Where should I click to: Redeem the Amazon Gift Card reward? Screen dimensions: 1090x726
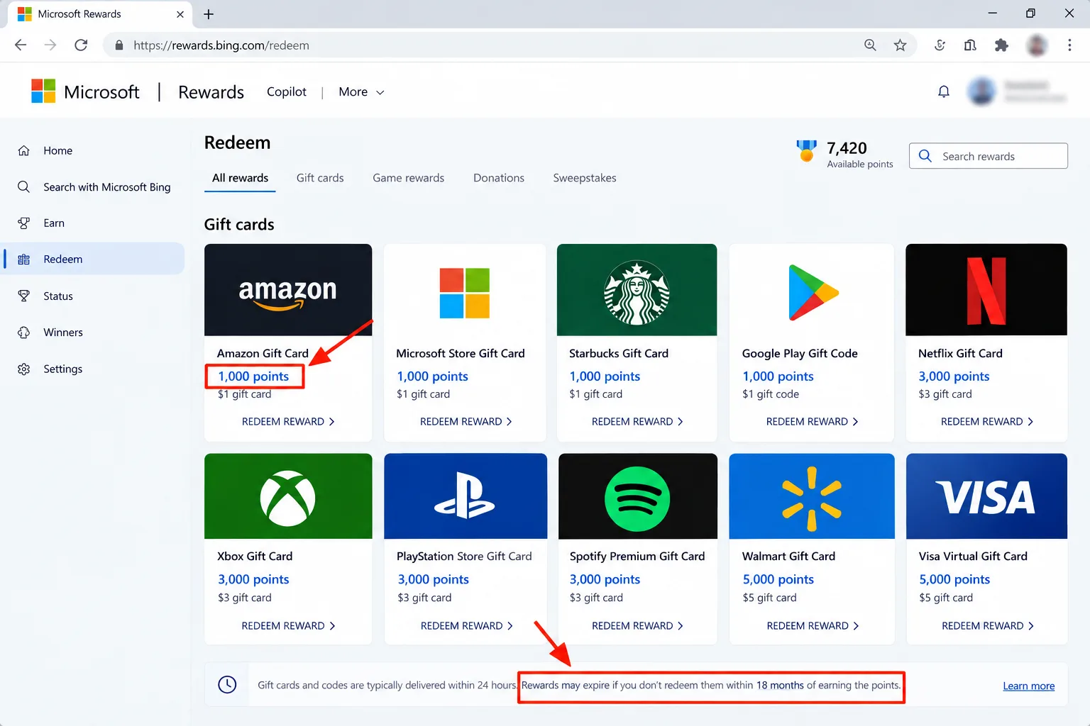point(288,421)
